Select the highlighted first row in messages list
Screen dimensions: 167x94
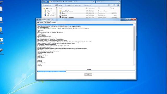(x=85, y=25)
